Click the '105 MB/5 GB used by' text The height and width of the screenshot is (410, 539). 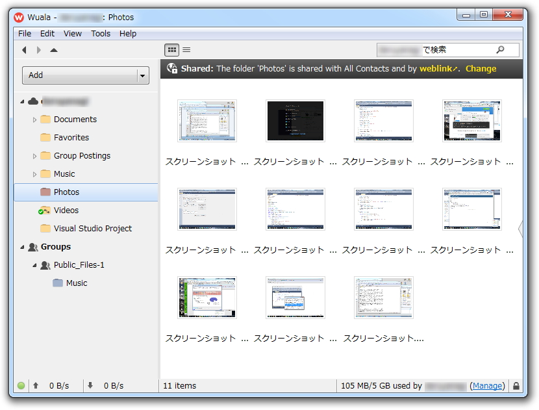[x=381, y=385]
